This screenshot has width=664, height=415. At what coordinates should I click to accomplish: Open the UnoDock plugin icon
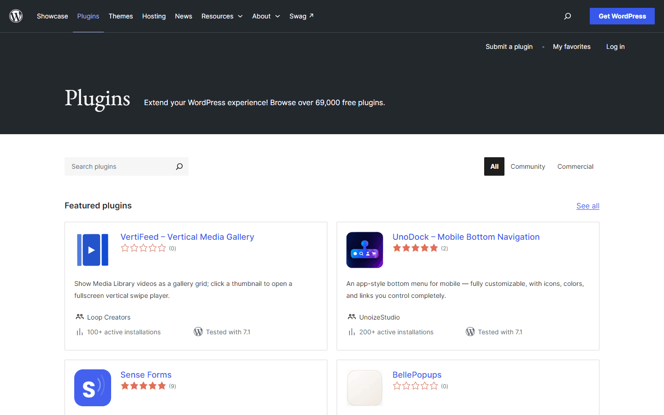coord(365,250)
